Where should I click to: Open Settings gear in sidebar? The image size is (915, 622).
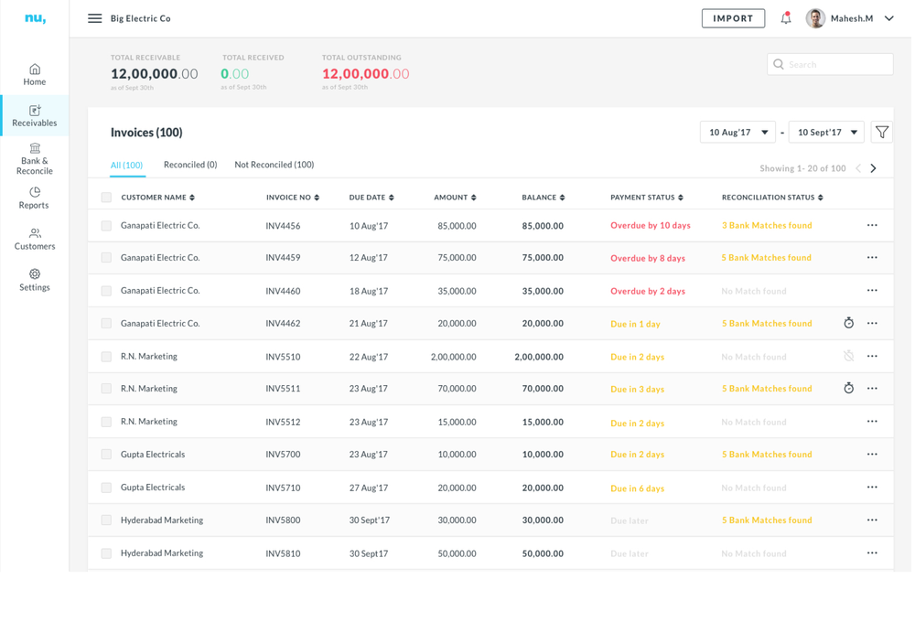pos(35,280)
